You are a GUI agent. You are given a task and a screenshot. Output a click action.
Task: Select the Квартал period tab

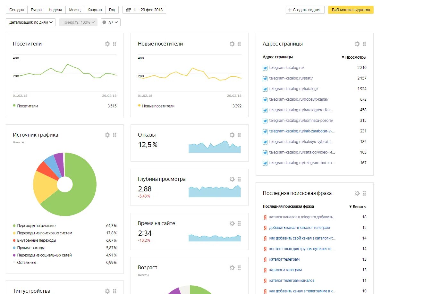[95, 10]
